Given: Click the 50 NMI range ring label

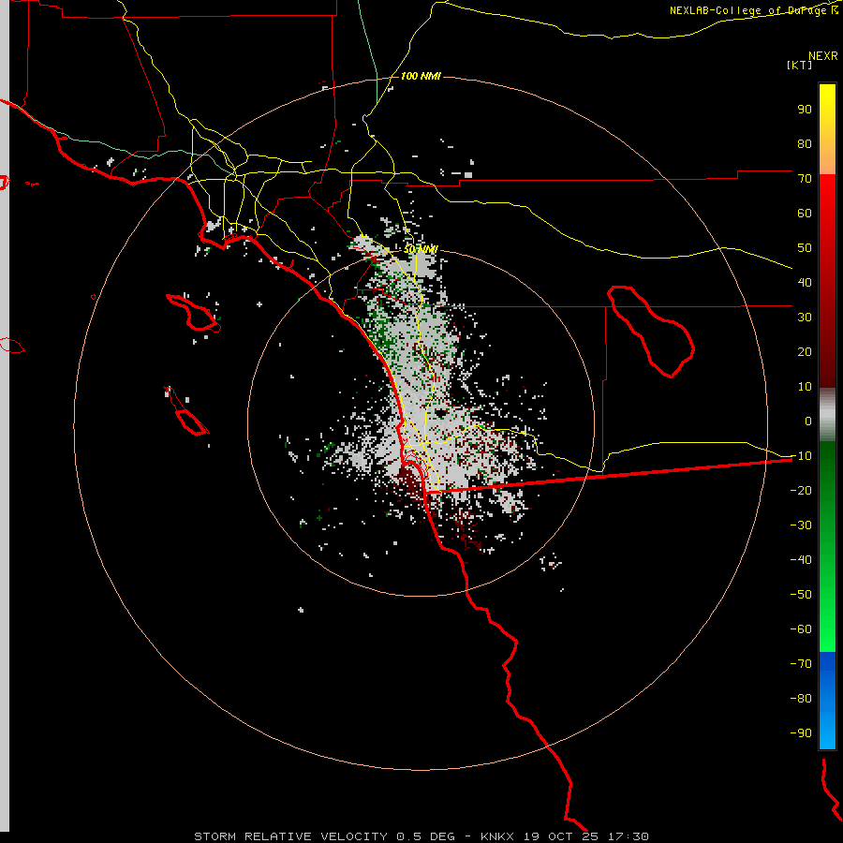Looking at the screenshot, I should (421, 249).
